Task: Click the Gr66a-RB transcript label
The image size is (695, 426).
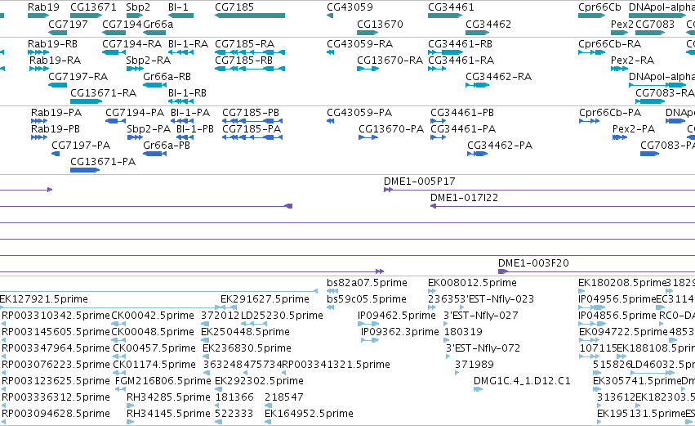Action: [x=167, y=77]
